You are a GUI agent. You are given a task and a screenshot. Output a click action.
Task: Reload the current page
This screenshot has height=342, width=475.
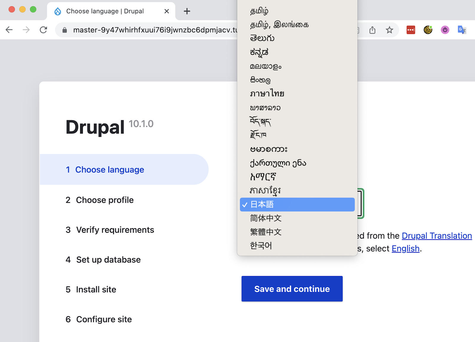coord(43,30)
